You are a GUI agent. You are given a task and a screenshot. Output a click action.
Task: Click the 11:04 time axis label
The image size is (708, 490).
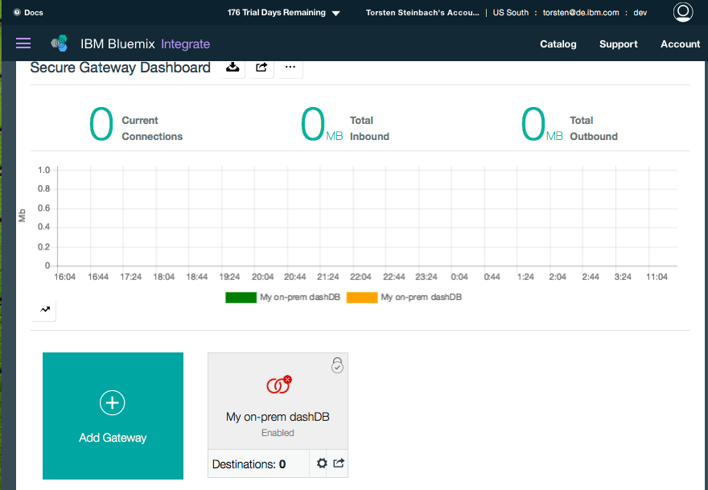point(657,277)
